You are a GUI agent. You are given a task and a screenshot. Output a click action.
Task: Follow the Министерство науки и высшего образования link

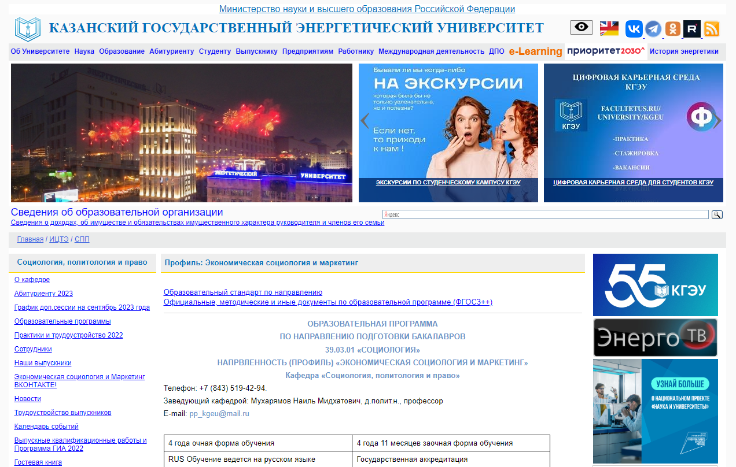[x=367, y=9]
